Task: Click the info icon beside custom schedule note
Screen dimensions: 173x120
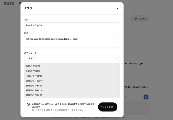Action: 28,104
